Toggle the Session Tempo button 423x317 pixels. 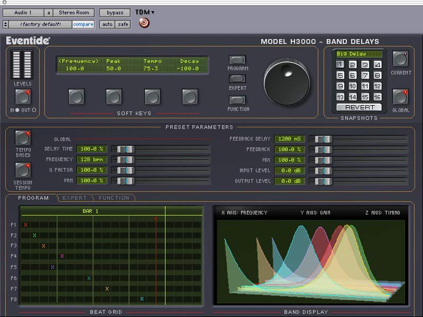pos(23,170)
